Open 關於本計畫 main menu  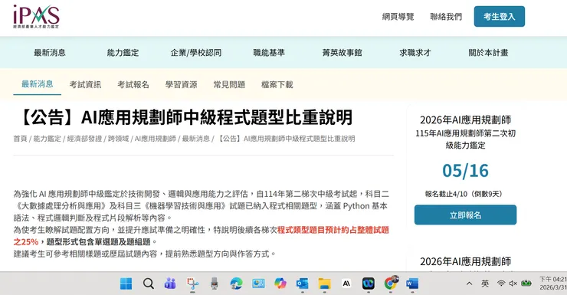click(x=488, y=53)
